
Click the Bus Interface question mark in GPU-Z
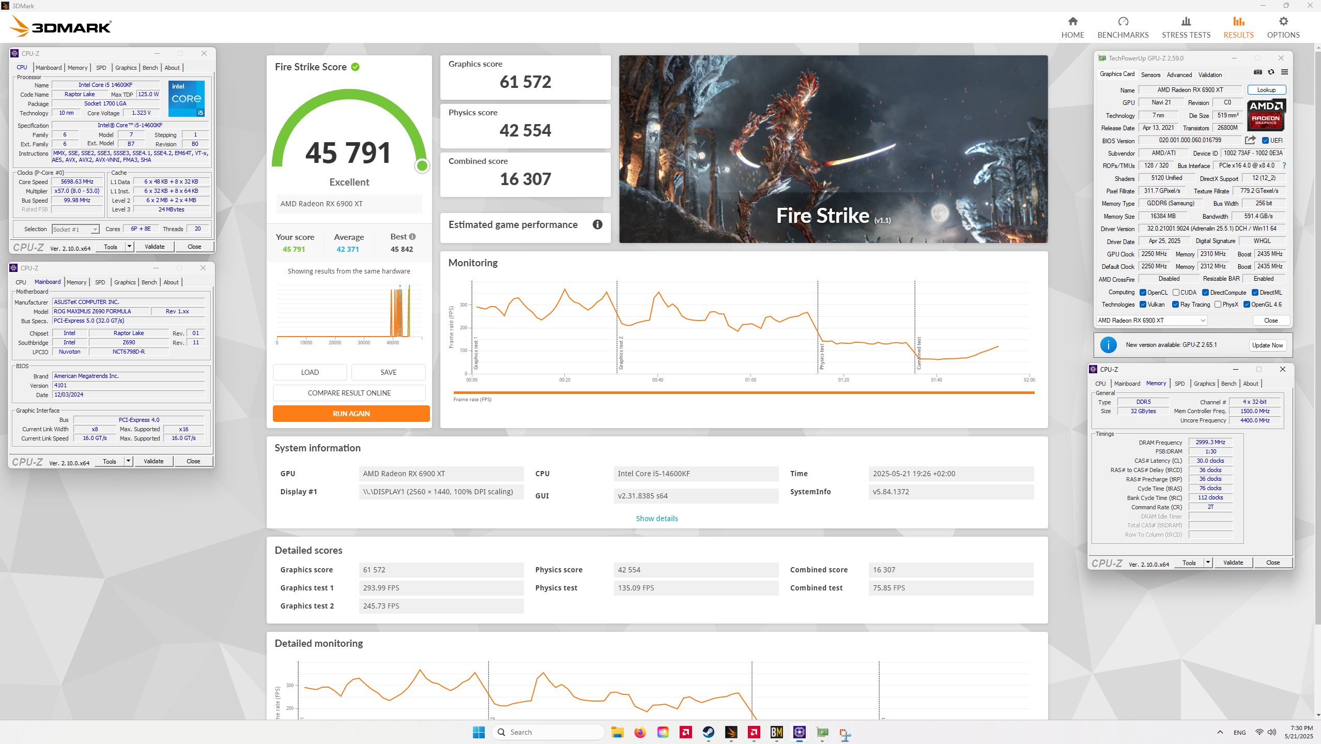pos(1284,165)
